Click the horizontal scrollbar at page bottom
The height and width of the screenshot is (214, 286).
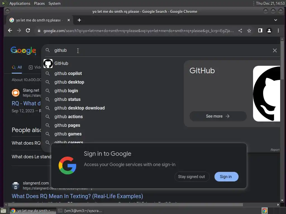pyautogui.click(x=125, y=205)
